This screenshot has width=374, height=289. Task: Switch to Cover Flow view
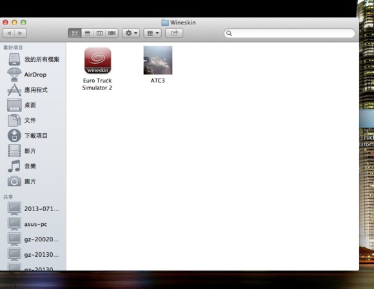tap(112, 33)
